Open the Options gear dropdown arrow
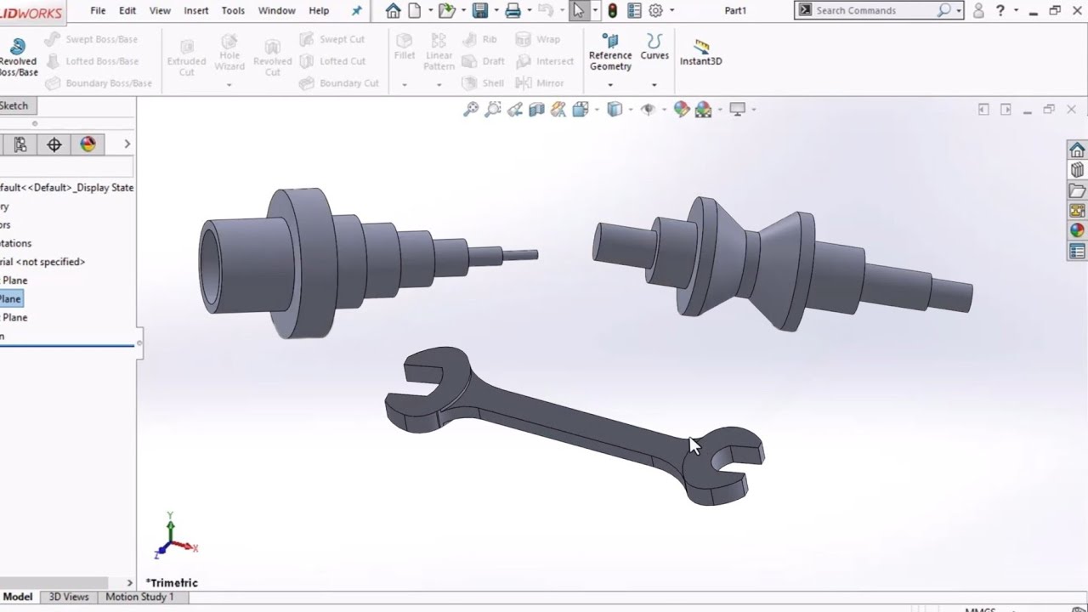 (671, 11)
